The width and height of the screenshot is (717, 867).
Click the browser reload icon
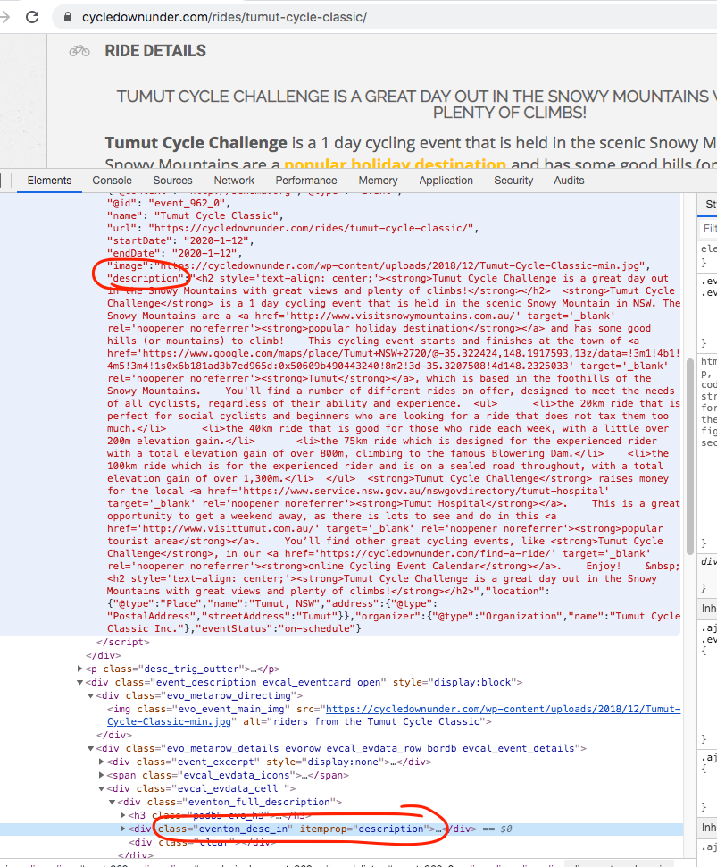[x=32, y=17]
